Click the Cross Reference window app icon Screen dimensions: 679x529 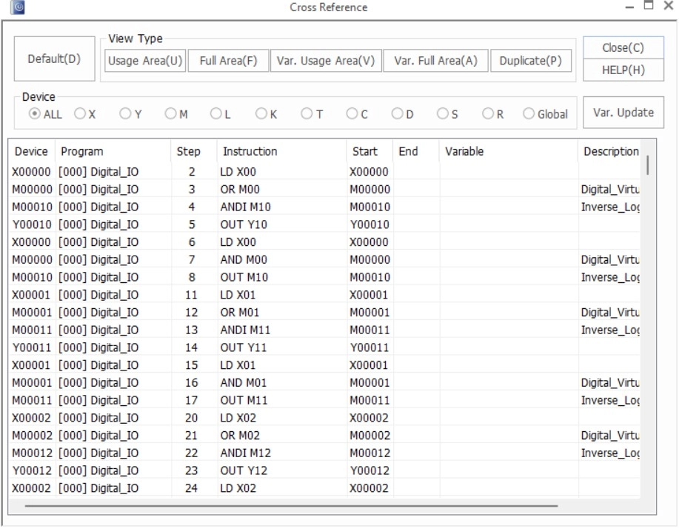[17, 7]
